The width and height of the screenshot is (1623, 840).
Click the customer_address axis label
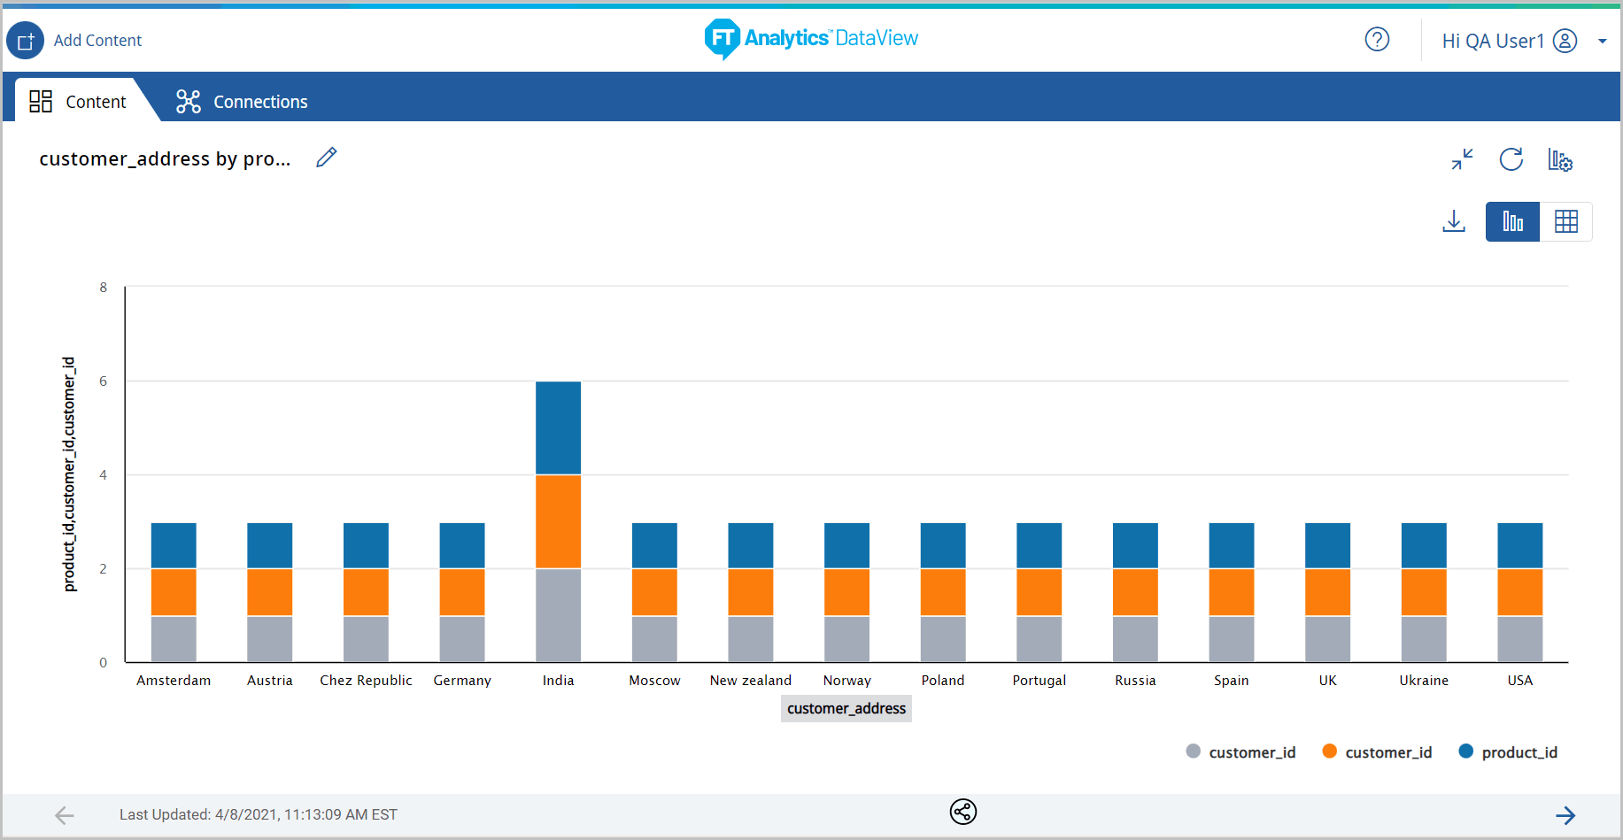click(846, 708)
